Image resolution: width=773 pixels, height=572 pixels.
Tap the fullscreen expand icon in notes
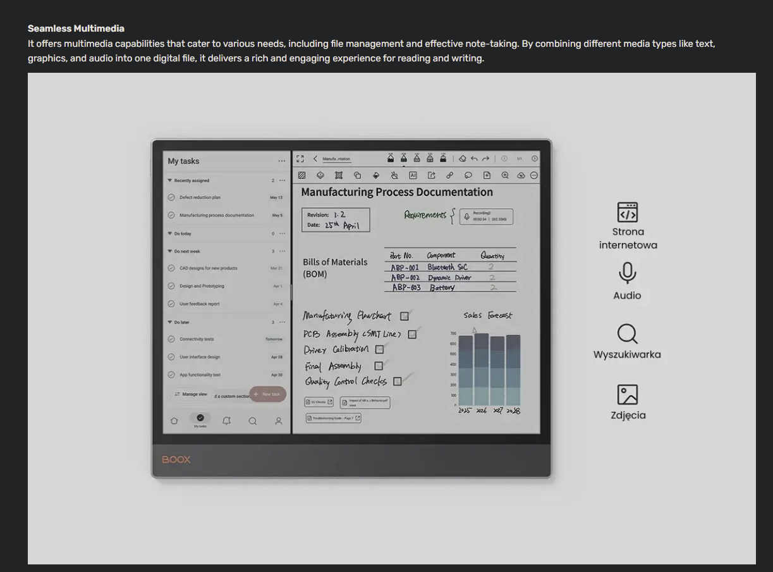pos(300,159)
